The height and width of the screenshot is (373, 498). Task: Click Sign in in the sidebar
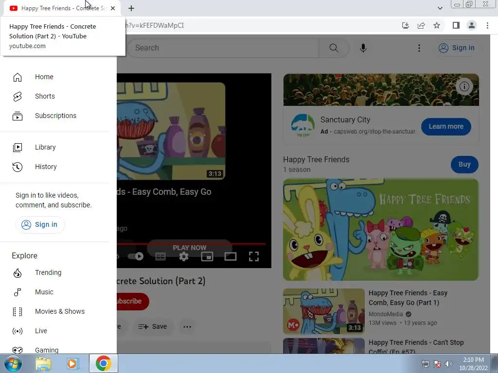(x=40, y=224)
